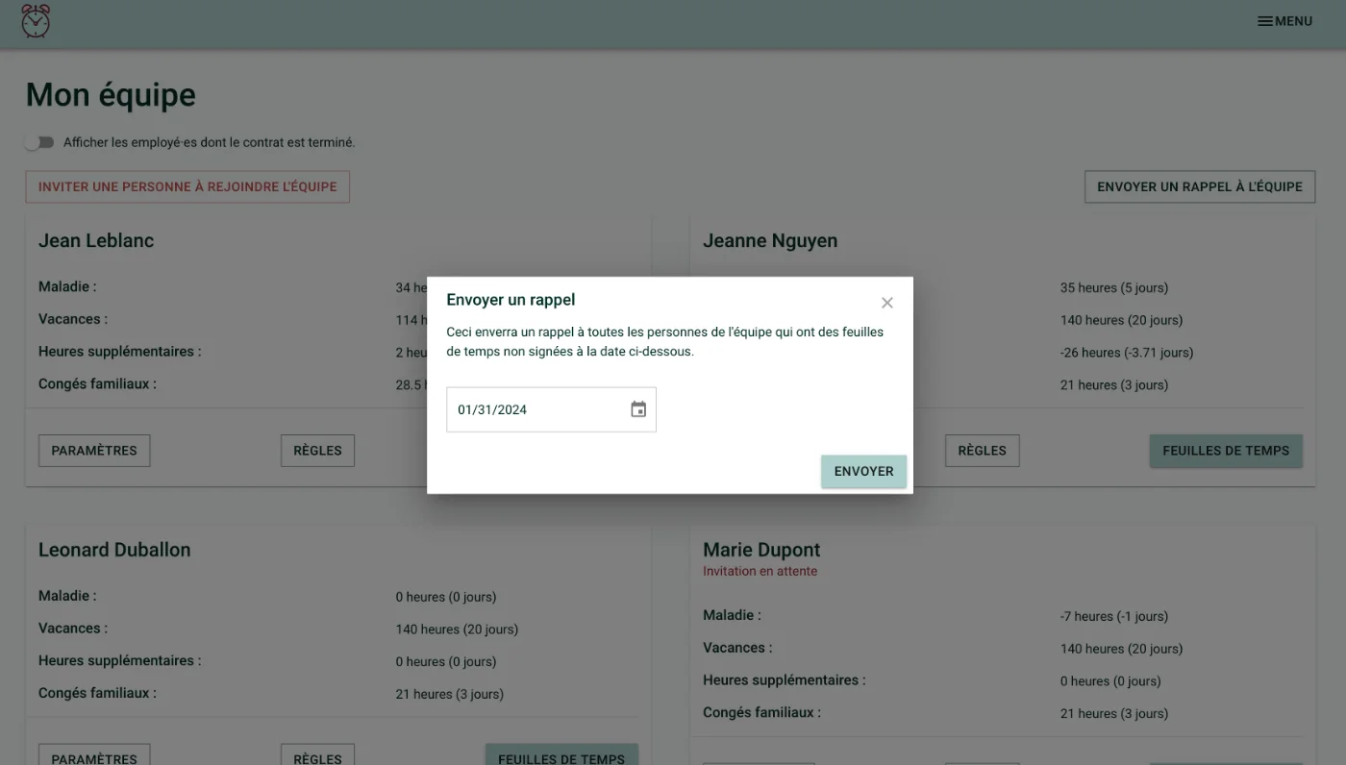This screenshot has height=765, width=1346.
Task: Click the Marie Dupont card name
Action: (761, 550)
